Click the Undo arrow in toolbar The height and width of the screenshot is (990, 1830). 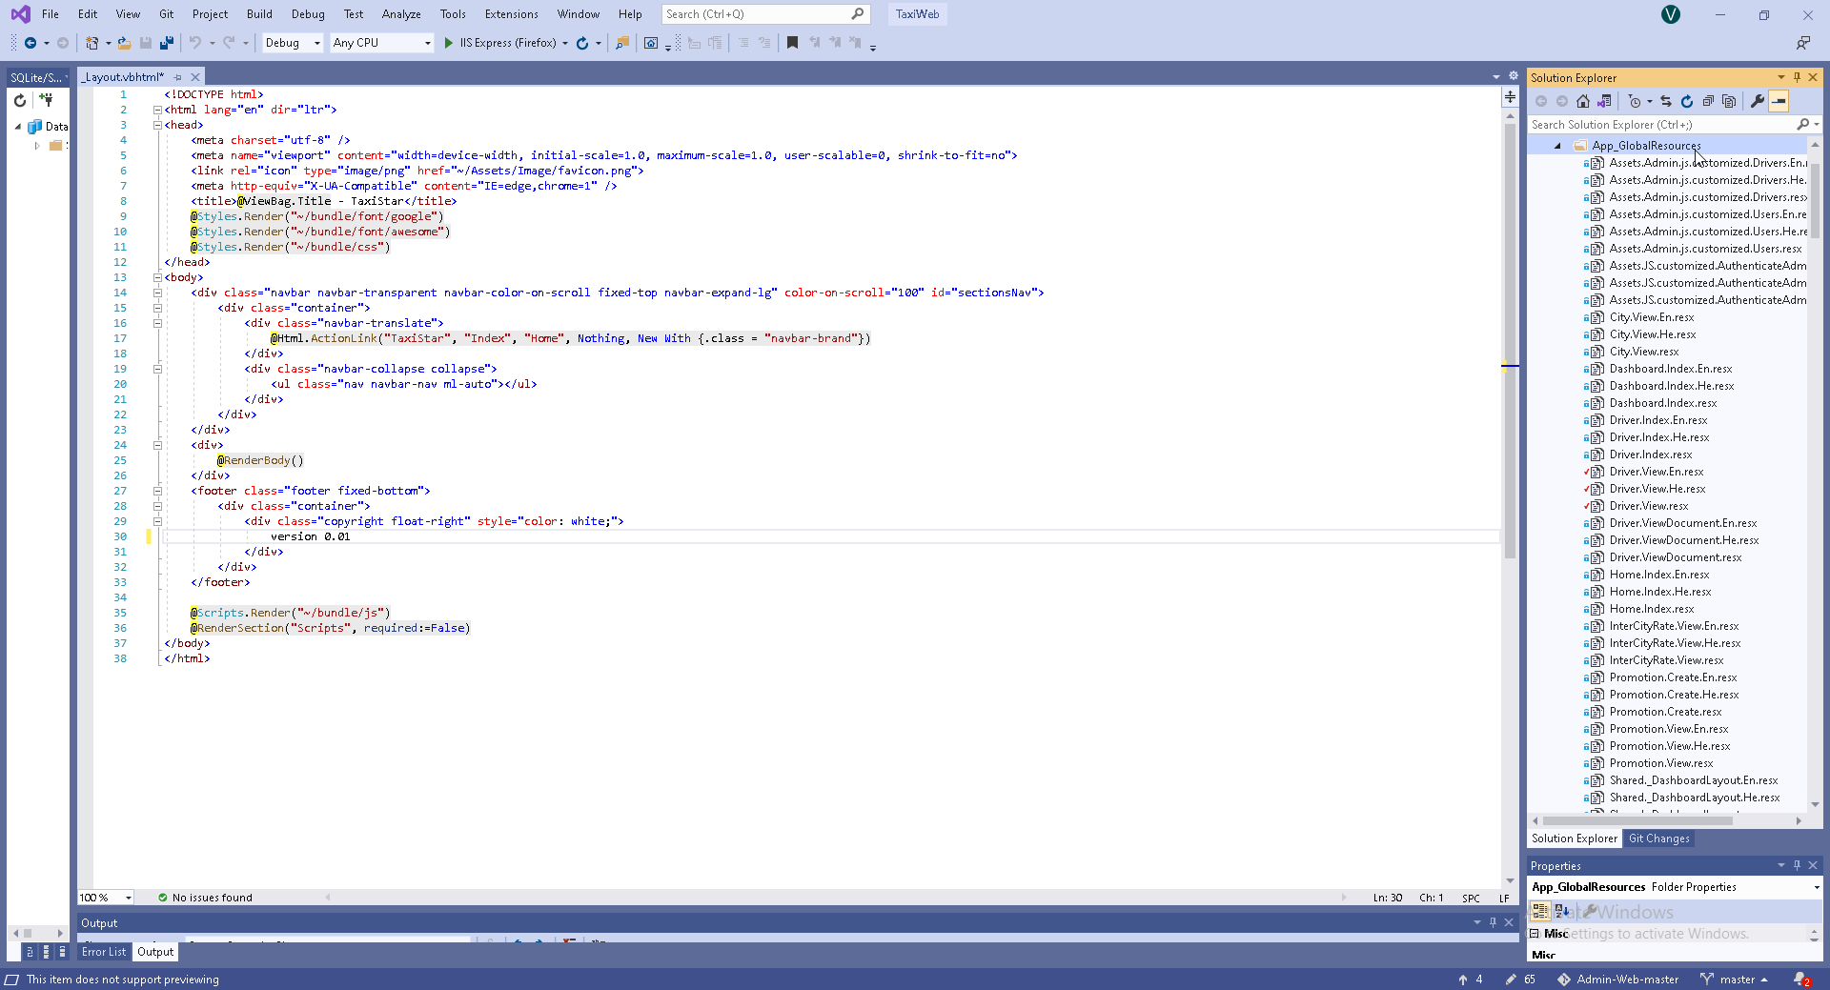pyautogui.click(x=195, y=43)
